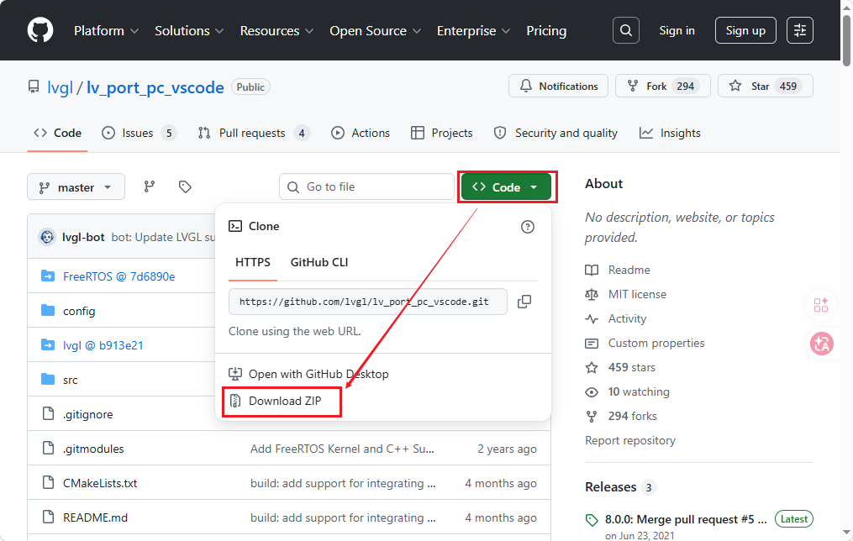Select the Code repository tab
The height and width of the screenshot is (541, 853).
click(57, 134)
